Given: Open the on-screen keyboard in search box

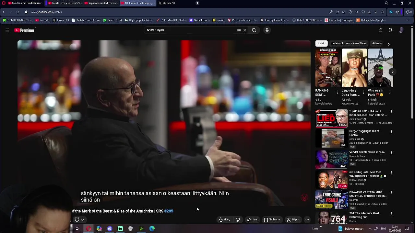Looking at the screenshot, I should point(239,30).
